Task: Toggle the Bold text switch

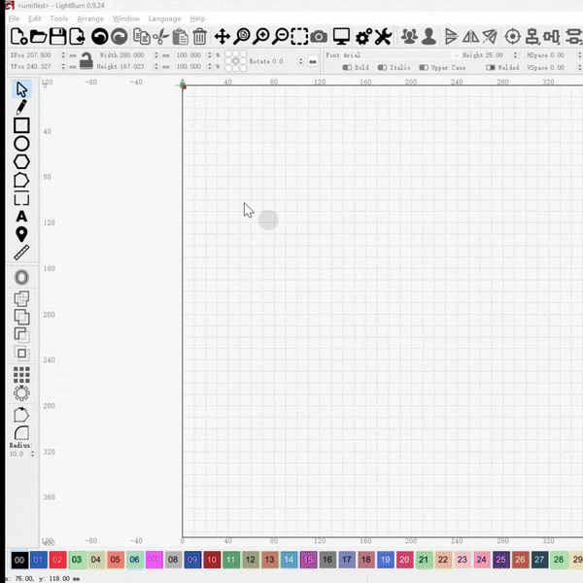Action: point(348,68)
